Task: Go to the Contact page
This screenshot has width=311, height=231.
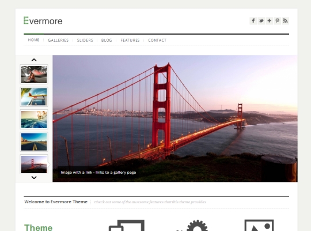Action: point(157,40)
